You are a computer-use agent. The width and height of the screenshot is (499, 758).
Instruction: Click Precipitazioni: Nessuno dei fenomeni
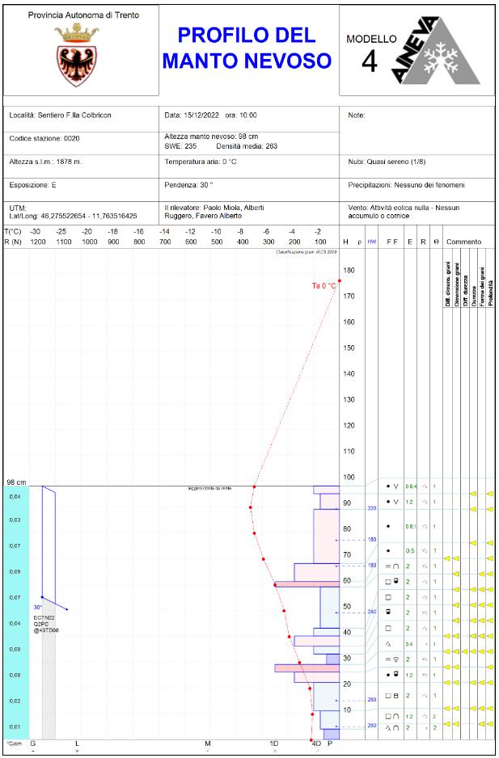(x=406, y=185)
